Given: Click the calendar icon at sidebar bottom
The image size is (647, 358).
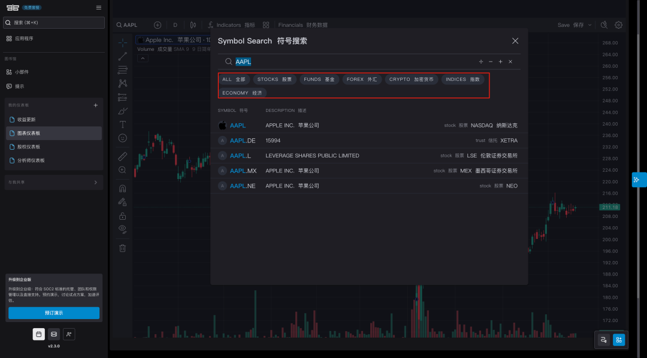Looking at the screenshot, I should point(39,334).
